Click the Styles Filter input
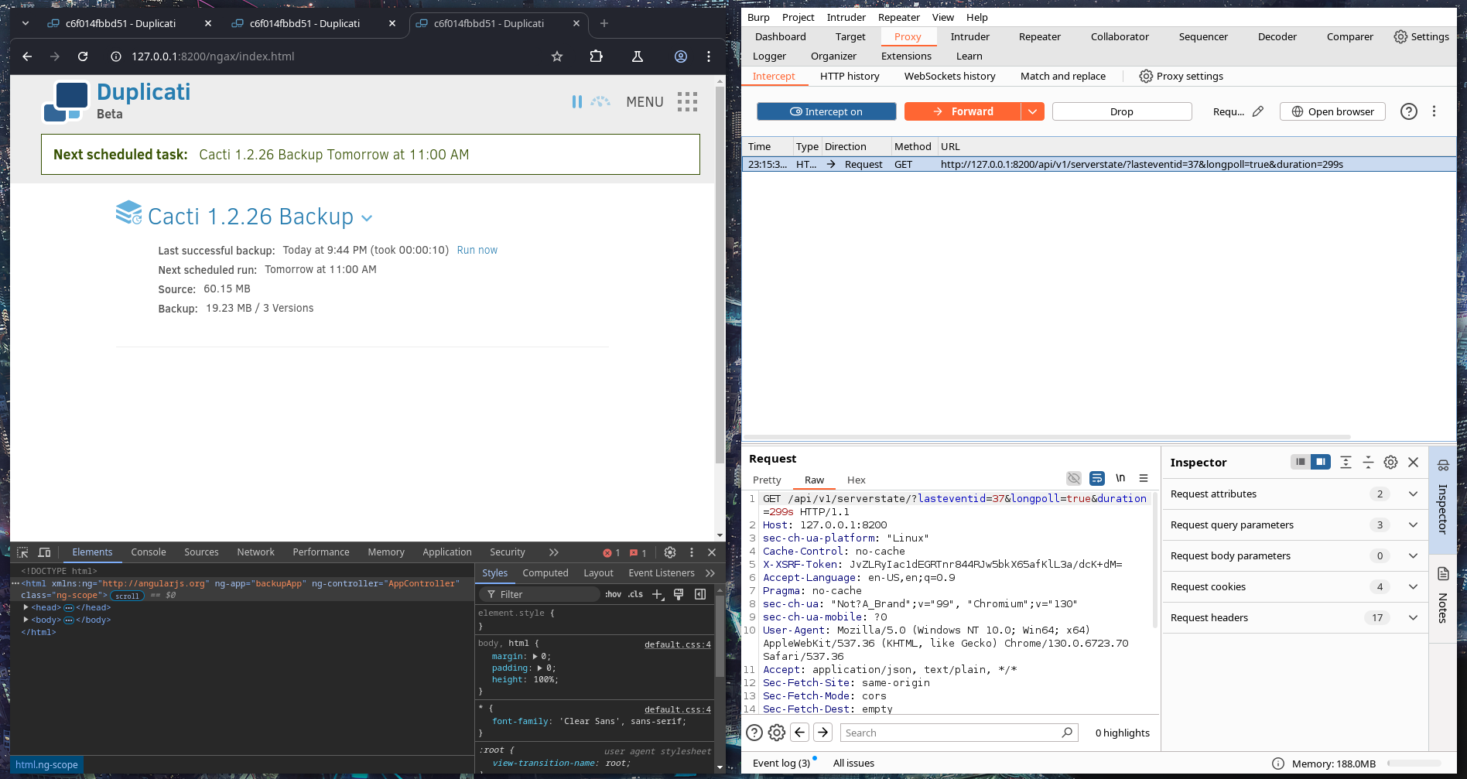The width and height of the screenshot is (1467, 779). 539,594
